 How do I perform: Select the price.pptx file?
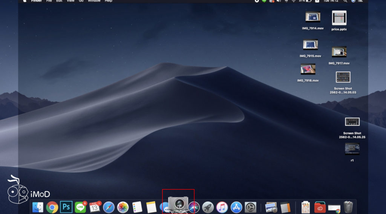339,21
